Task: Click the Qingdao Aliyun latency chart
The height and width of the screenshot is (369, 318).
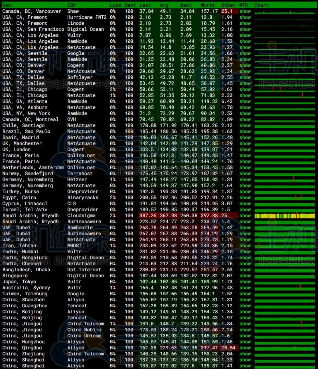Action: click(285, 348)
